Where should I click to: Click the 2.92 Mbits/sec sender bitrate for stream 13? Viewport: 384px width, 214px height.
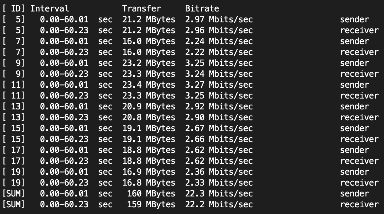[219, 107]
